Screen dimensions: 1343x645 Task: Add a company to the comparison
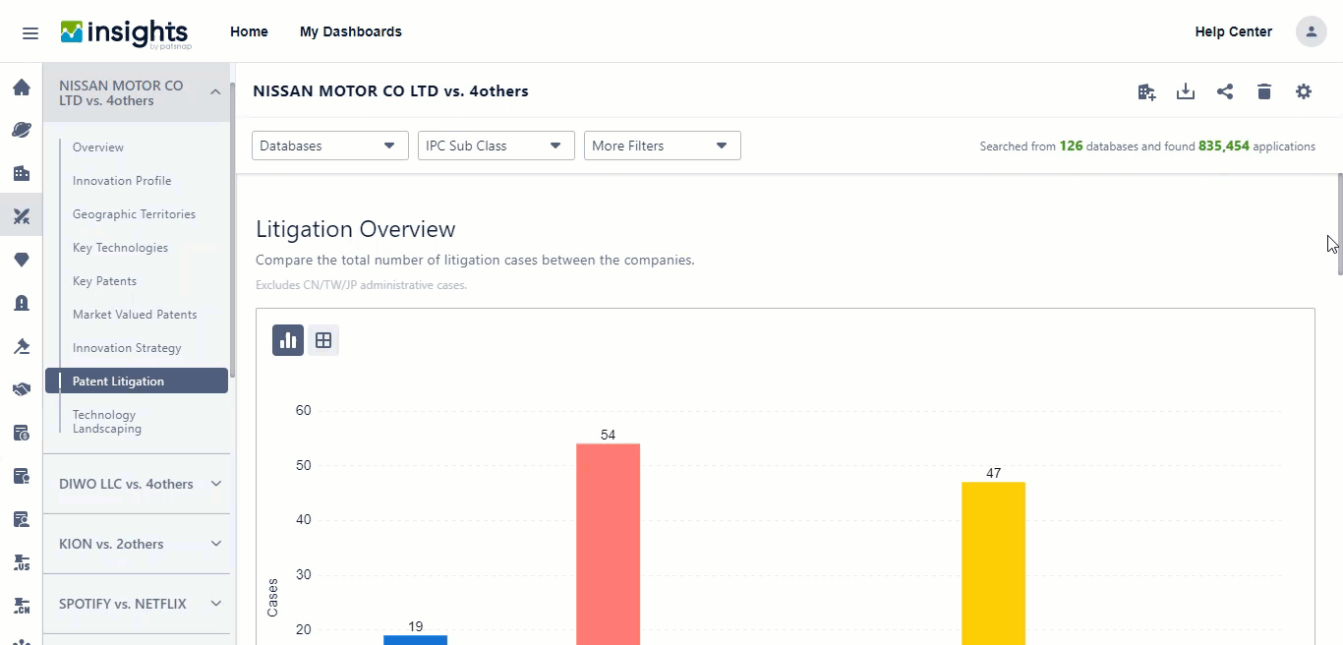click(1146, 90)
